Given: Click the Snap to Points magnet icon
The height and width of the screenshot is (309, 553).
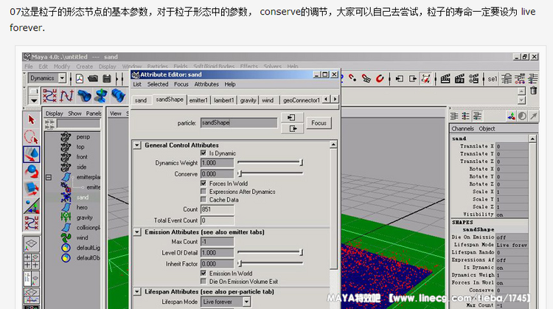Looking at the screenshot, I should pos(352,78).
